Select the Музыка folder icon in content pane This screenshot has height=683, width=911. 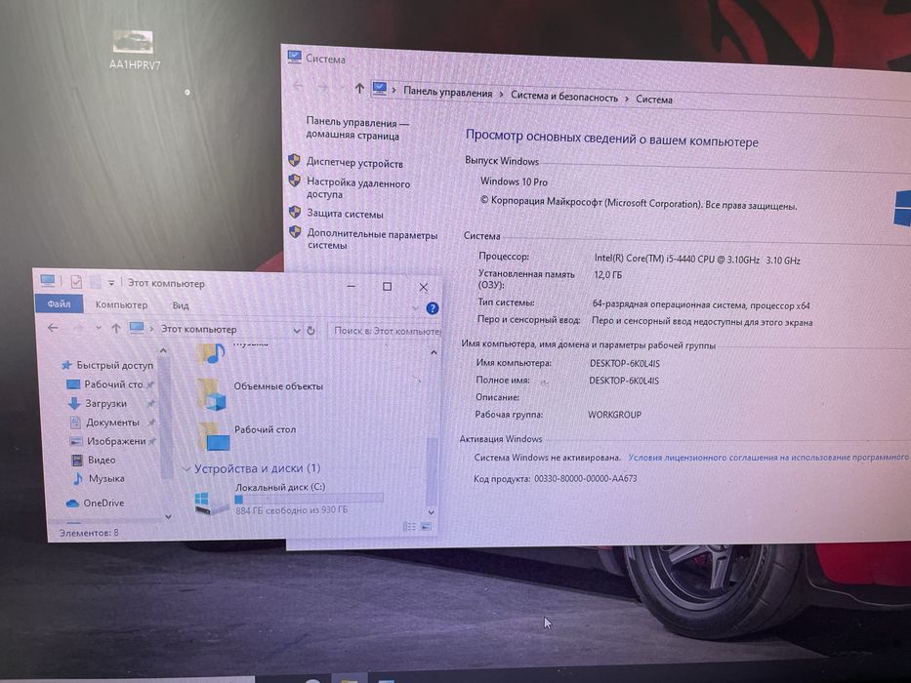[x=210, y=352]
